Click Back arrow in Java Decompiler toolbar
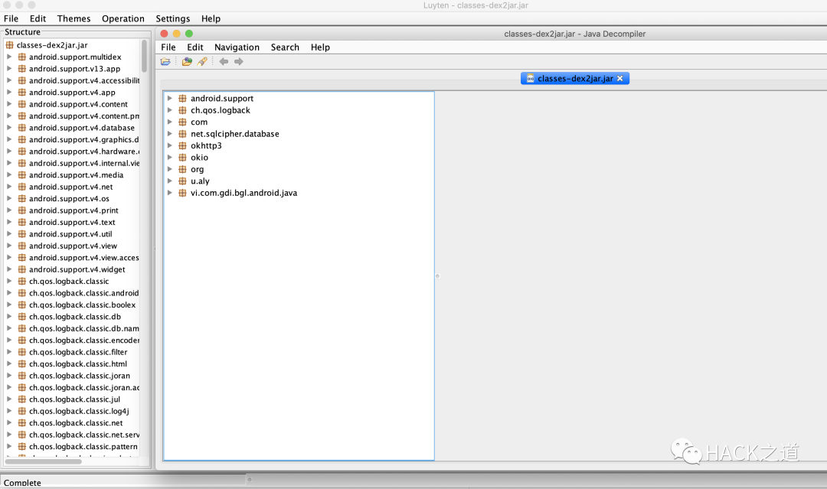 224,62
